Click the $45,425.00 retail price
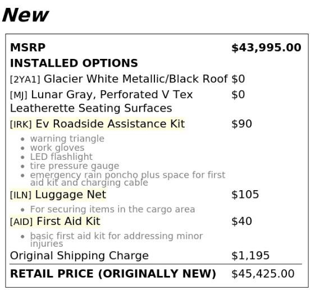Image resolution: width=311 pixels, height=290 pixels. [x=263, y=274]
